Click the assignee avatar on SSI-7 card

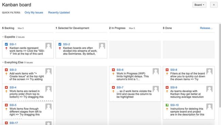pos(156,89)
